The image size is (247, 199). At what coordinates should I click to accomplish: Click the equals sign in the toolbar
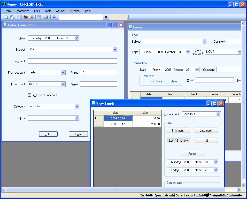click(x=106, y=17)
